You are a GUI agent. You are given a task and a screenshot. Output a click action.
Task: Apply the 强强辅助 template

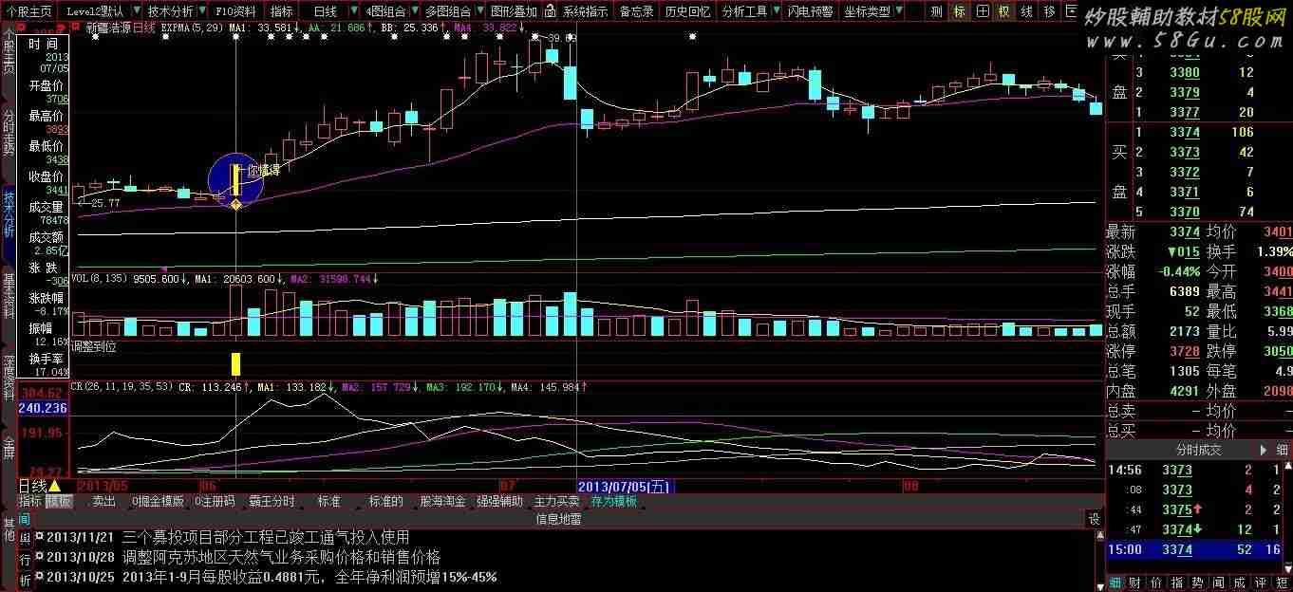pos(499,501)
